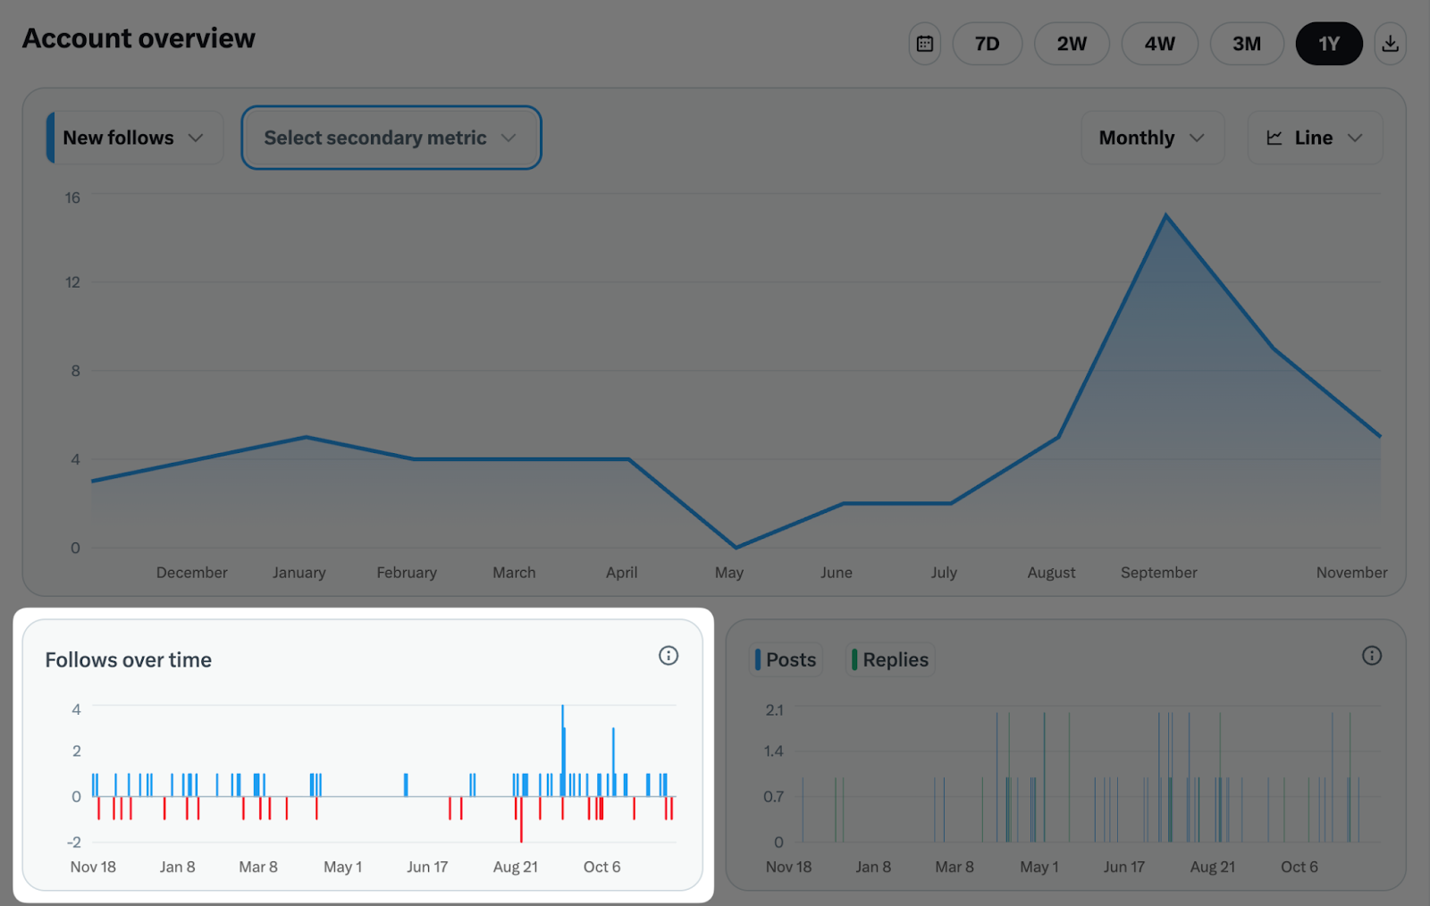Click the September peak on the line chart

click(x=1166, y=214)
